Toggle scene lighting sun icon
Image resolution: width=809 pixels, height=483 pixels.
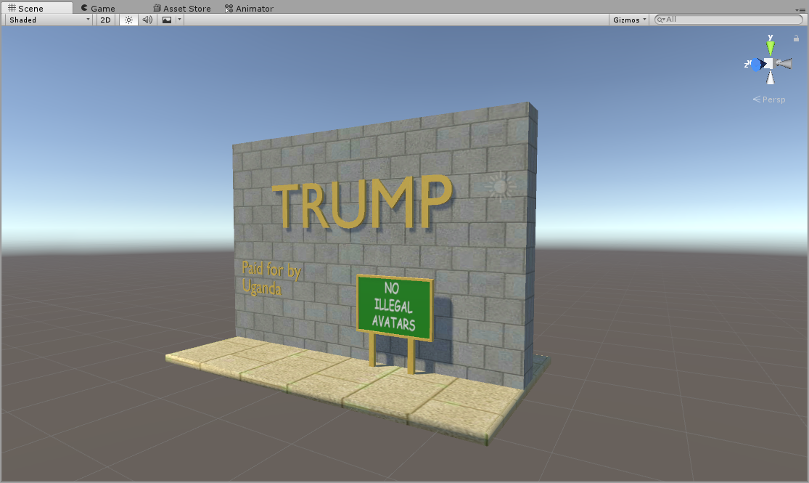(128, 20)
